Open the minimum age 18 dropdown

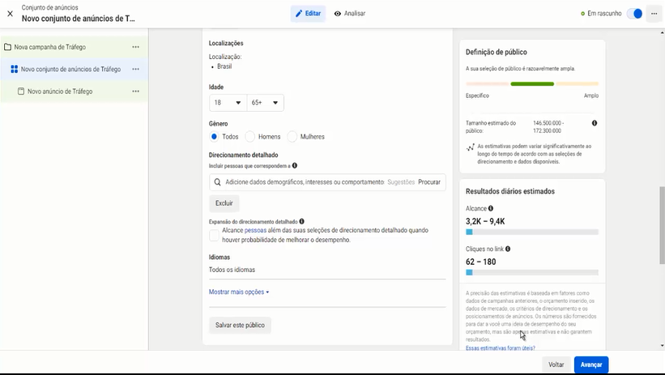point(228,103)
